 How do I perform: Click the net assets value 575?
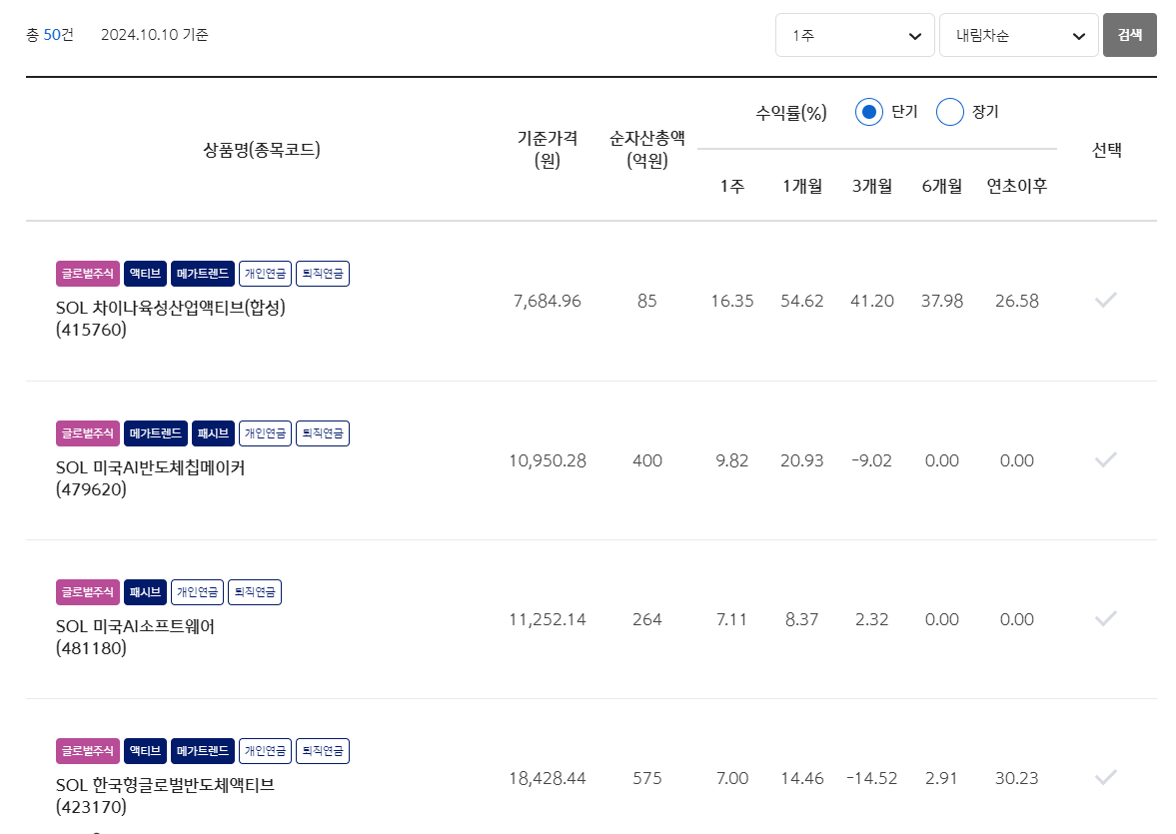646,778
